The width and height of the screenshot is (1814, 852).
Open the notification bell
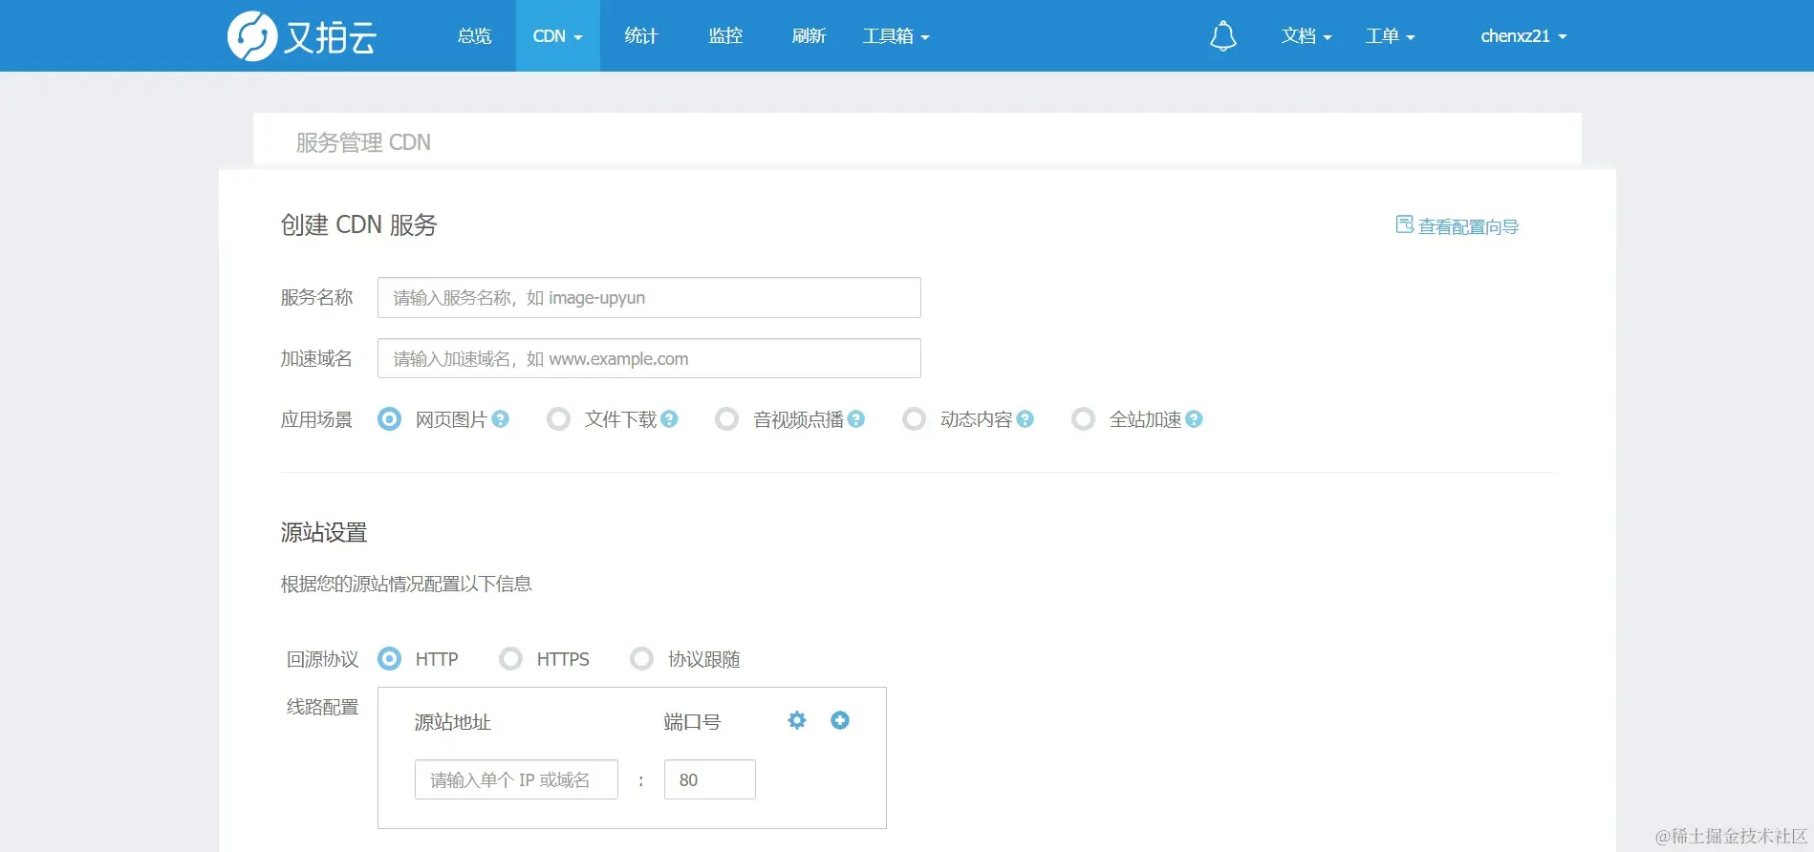[1222, 36]
